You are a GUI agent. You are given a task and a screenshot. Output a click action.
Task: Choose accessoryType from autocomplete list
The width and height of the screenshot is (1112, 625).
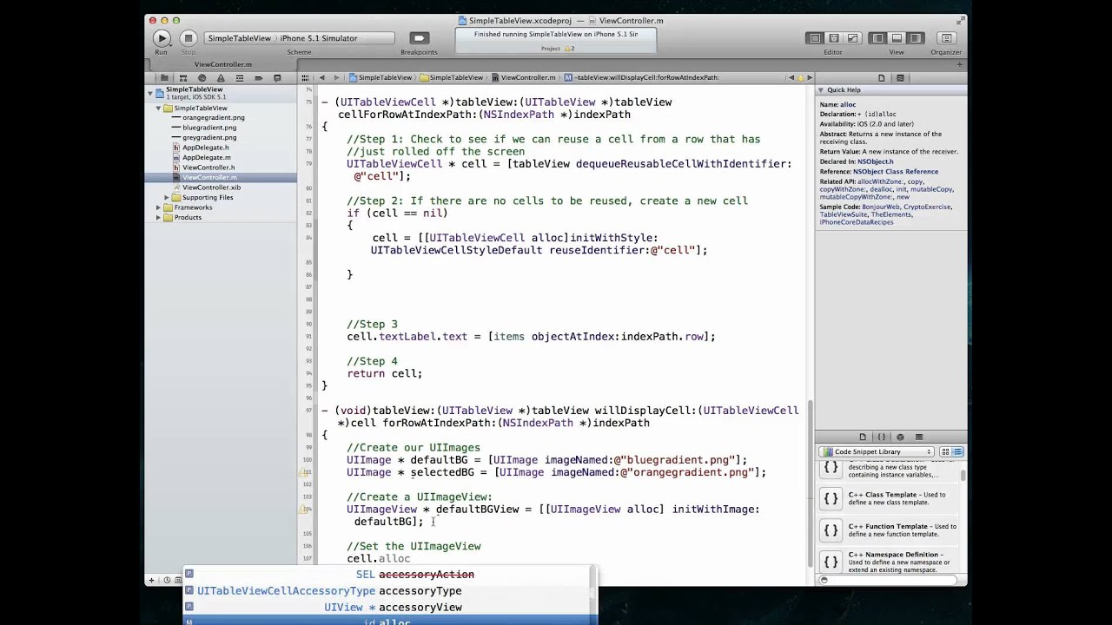[x=389, y=591]
